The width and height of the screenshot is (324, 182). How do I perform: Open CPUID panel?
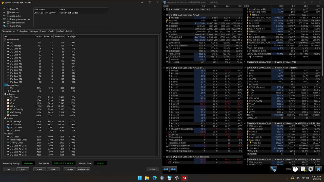pyautogui.click(x=70, y=169)
